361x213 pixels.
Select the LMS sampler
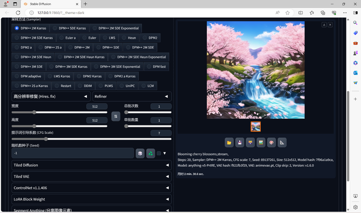[109, 38]
